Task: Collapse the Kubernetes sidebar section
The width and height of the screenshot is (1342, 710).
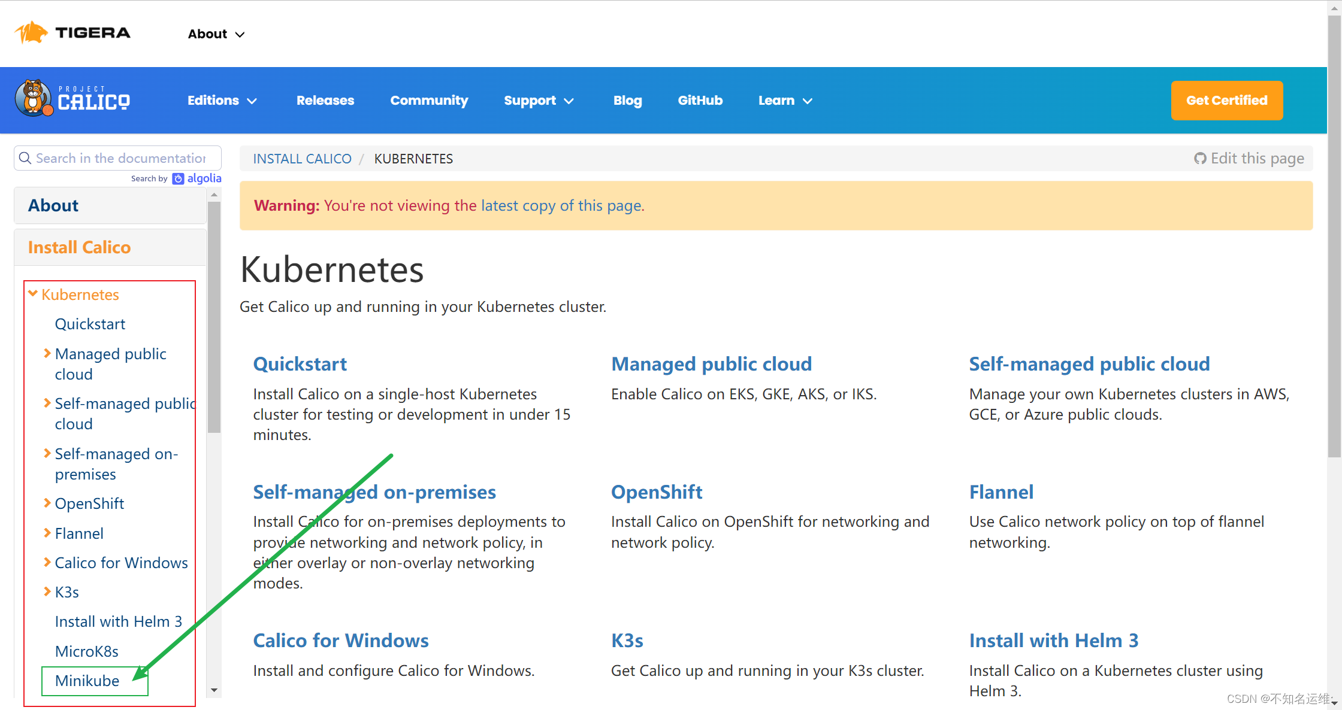Action: (x=34, y=294)
